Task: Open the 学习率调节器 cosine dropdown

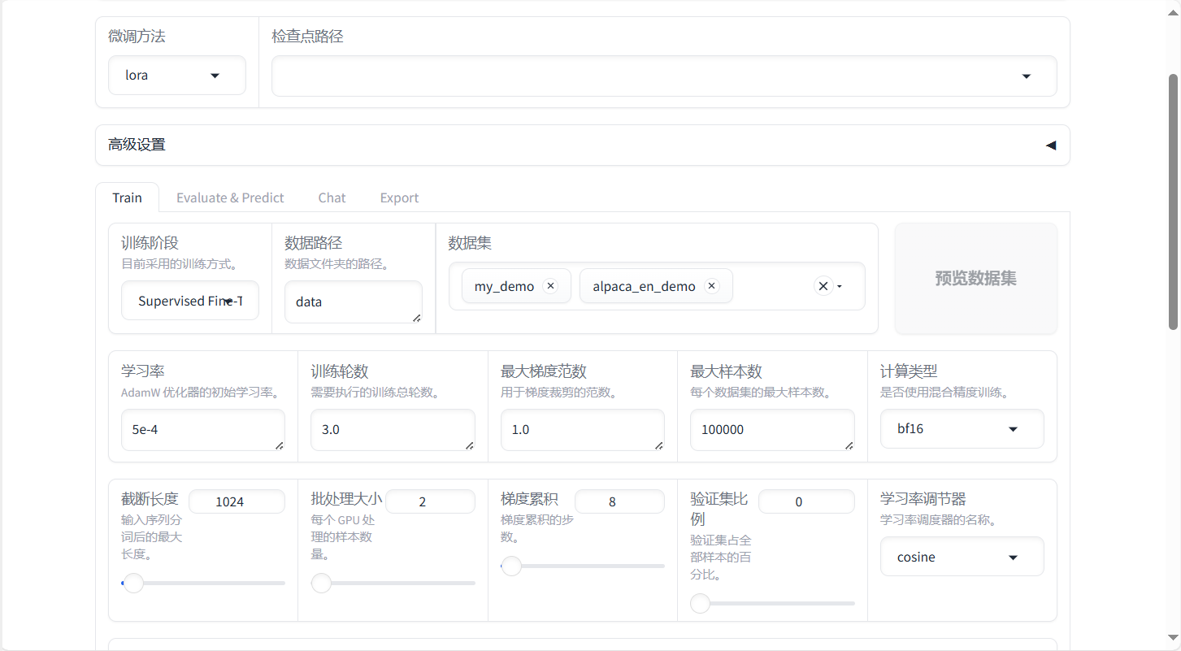Action: [962, 558]
